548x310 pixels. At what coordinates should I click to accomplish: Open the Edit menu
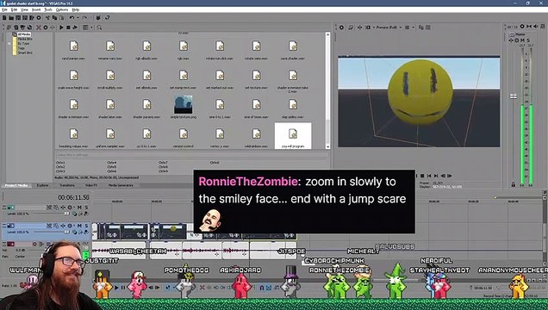pos(14,9)
